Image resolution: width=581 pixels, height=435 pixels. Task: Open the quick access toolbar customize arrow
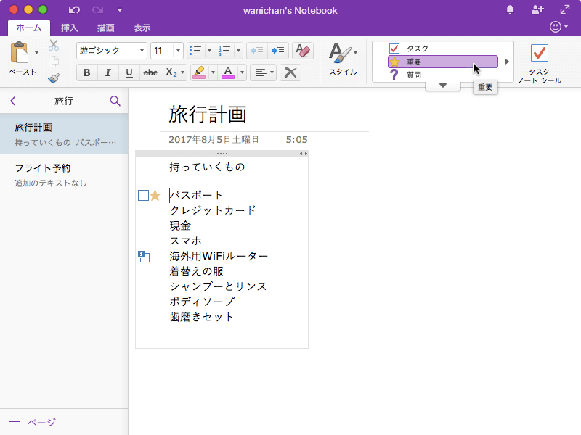[120, 9]
